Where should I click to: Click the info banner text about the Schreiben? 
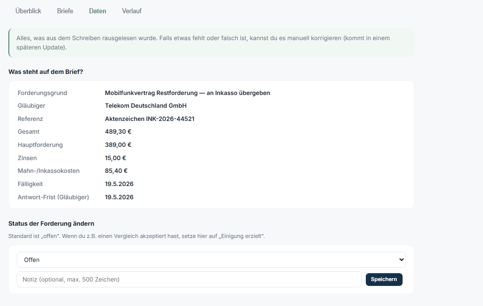203,43
